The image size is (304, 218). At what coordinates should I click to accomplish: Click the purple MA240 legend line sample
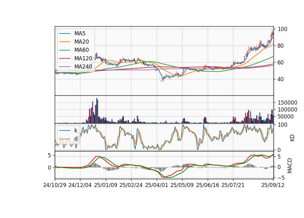65,67
